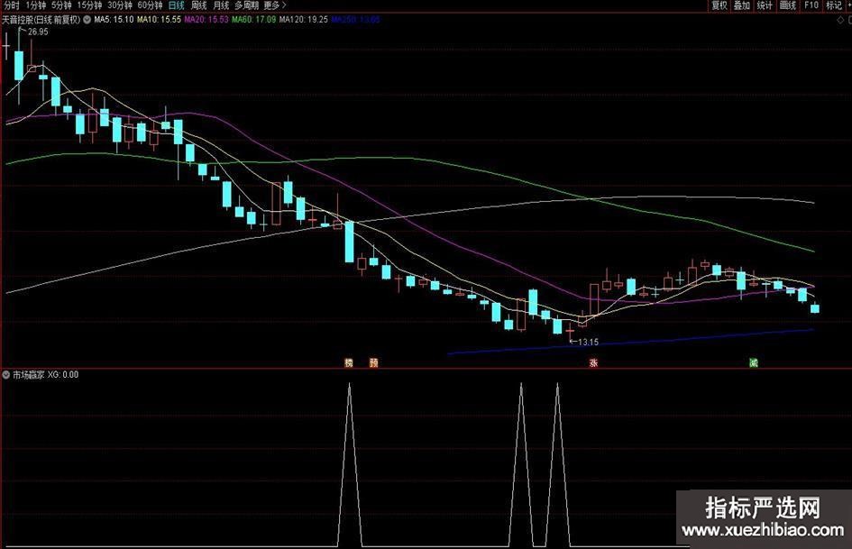
Task: Click the 预 event marker
Action: click(374, 362)
